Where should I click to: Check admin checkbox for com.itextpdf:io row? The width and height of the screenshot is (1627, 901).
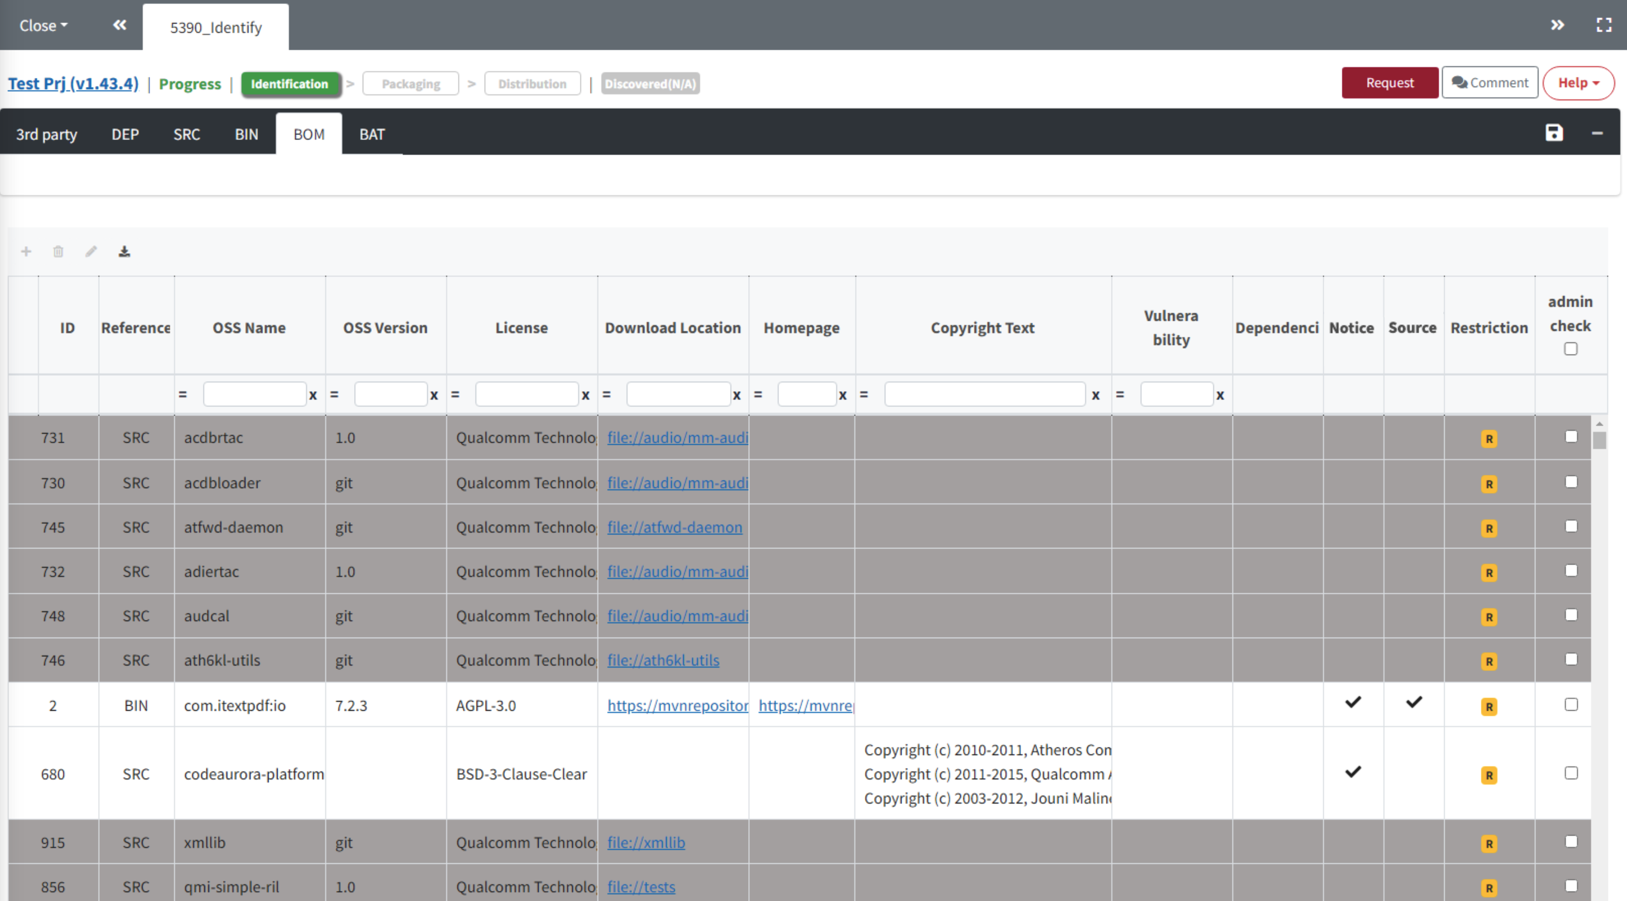tap(1571, 704)
